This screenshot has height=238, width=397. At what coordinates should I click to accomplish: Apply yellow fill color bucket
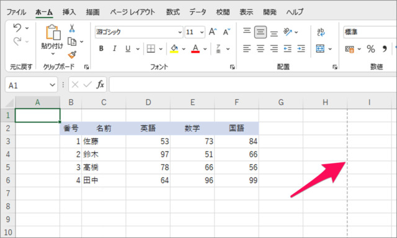point(174,48)
